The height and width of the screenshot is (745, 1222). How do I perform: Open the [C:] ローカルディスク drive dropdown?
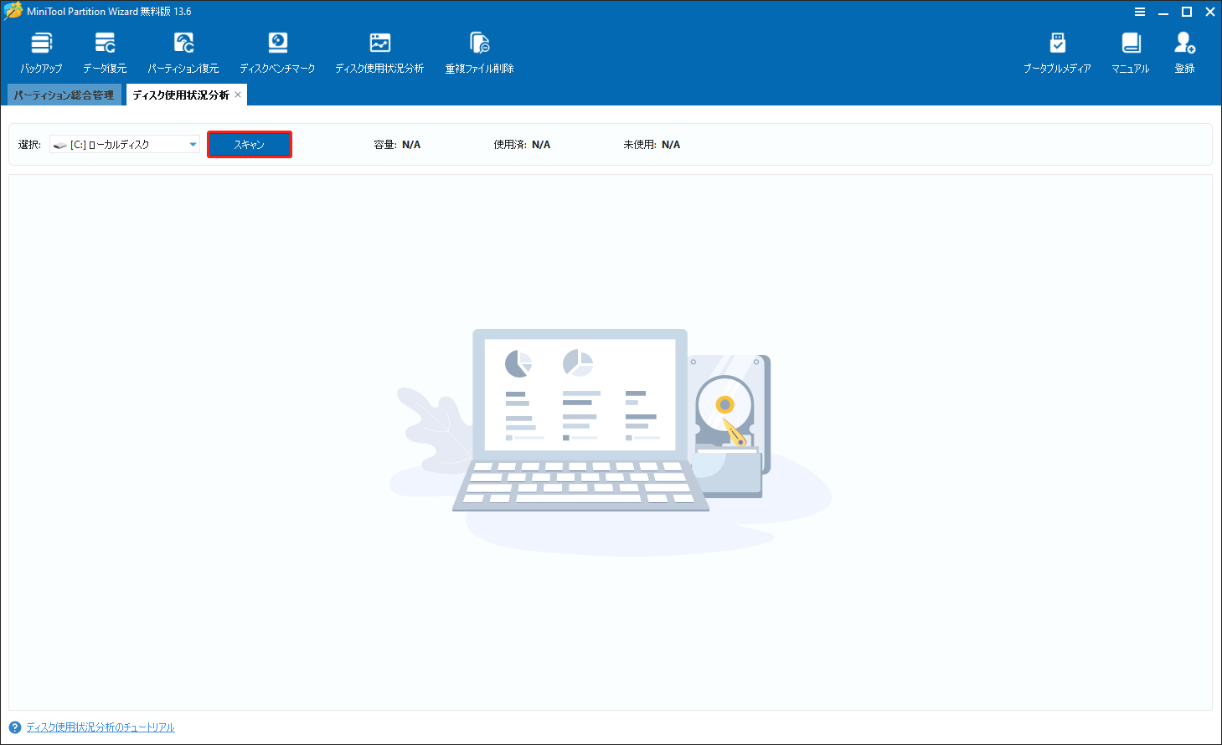[125, 145]
